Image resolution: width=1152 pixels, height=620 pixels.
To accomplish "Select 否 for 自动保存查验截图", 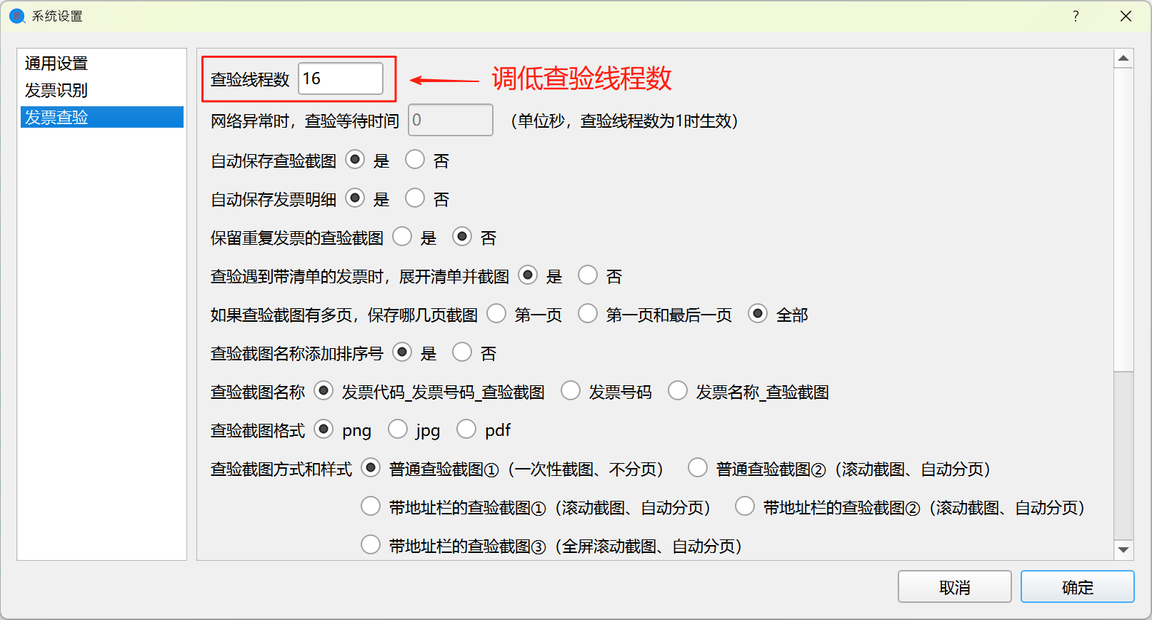I will (x=415, y=160).
